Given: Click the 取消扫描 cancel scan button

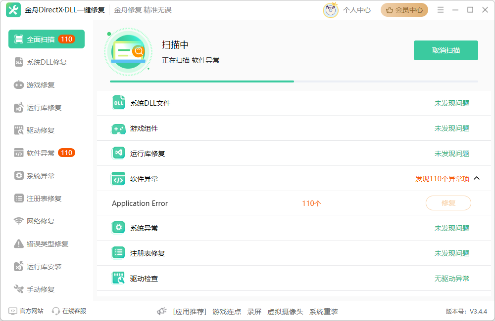Looking at the screenshot, I should 445,50.
